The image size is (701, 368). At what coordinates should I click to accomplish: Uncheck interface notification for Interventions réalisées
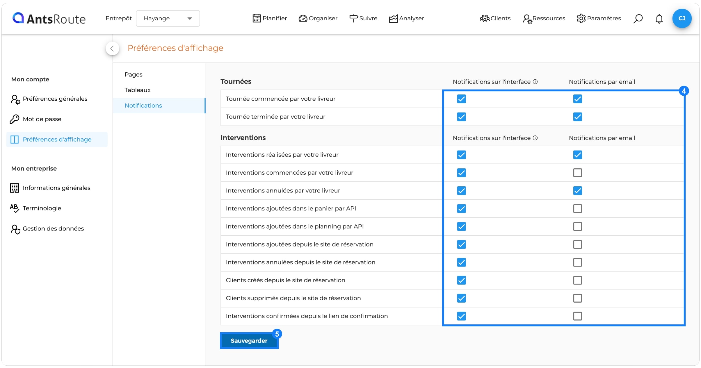click(461, 155)
